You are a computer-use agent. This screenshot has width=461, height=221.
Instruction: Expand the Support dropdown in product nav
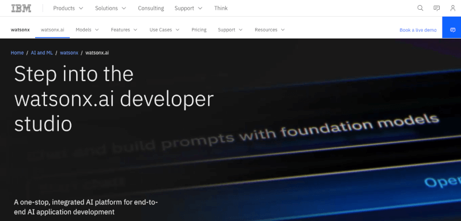(x=230, y=30)
